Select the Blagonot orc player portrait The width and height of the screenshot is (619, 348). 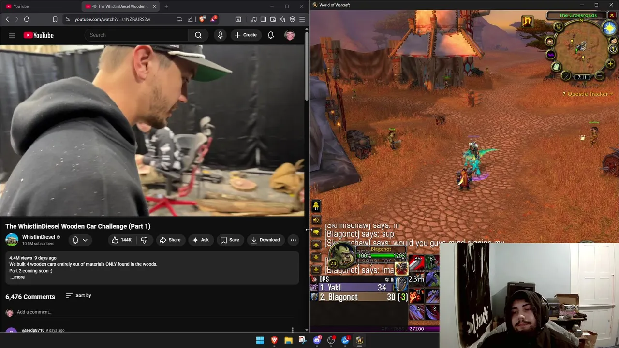click(x=343, y=255)
